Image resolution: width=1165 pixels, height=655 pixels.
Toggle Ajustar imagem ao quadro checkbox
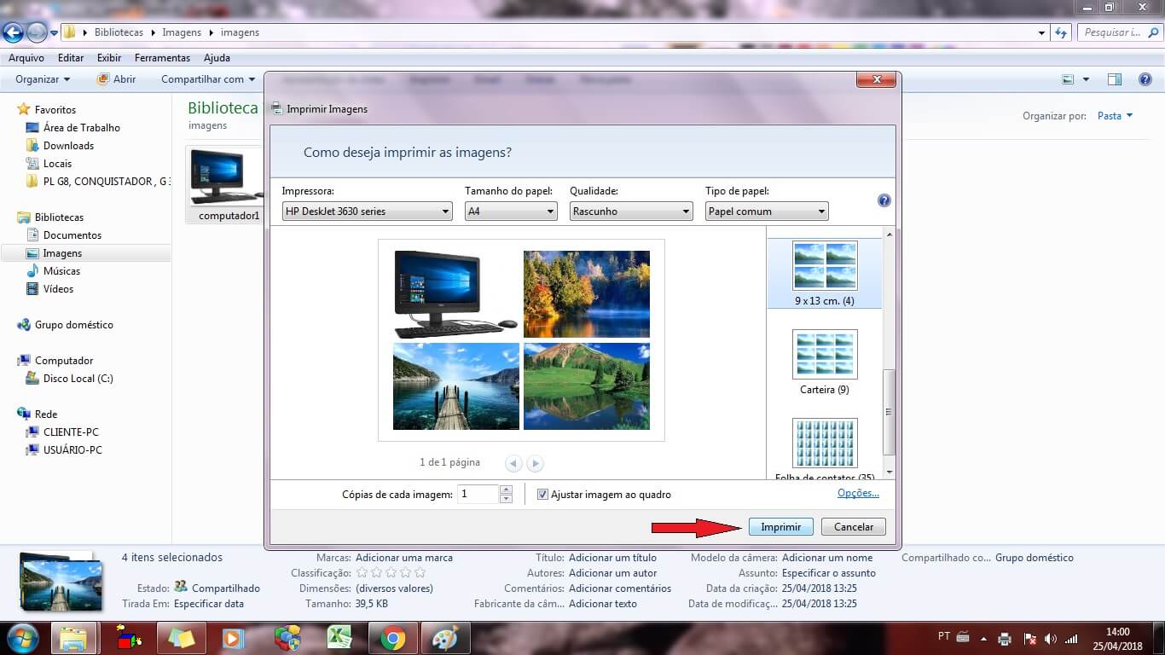point(542,495)
